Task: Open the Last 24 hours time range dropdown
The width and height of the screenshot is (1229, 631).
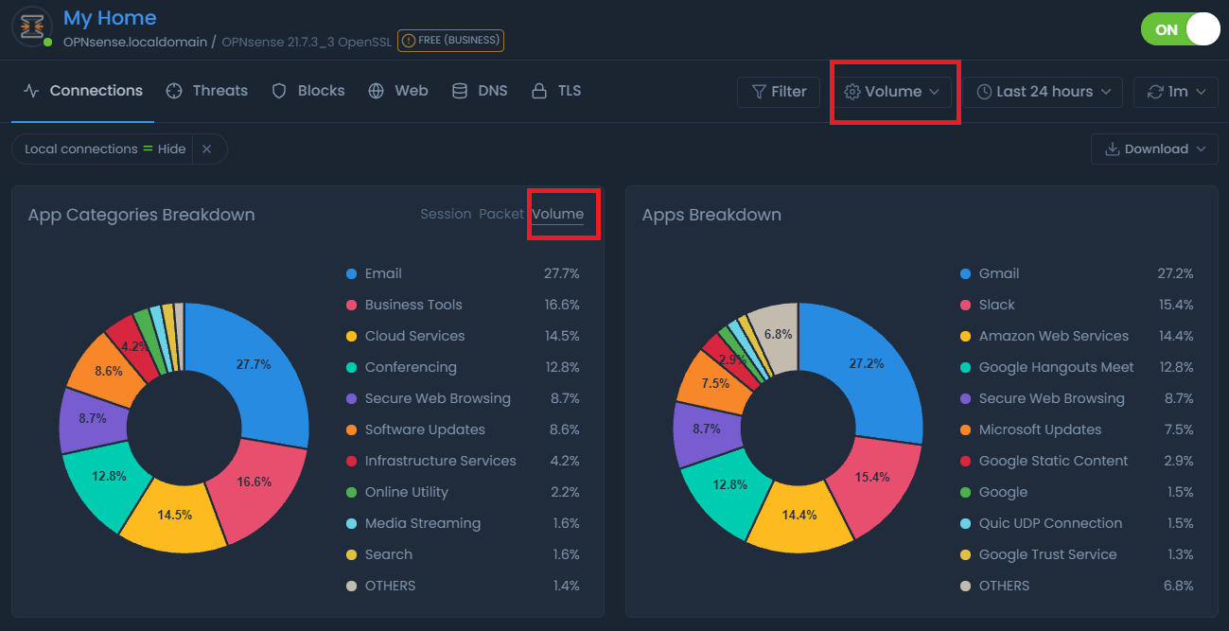Action: pos(1045,92)
